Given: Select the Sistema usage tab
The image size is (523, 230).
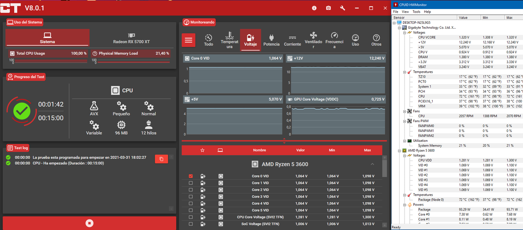Looking at the screenshot, I should click(47, 38).
